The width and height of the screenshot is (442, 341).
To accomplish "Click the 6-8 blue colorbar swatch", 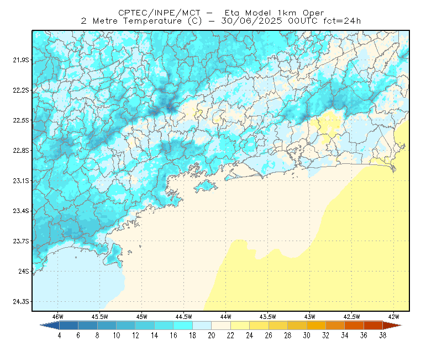I will tap(88, 326).
